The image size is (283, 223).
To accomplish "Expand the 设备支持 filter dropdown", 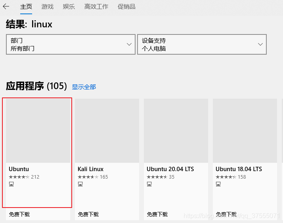I will click(202, 44).
